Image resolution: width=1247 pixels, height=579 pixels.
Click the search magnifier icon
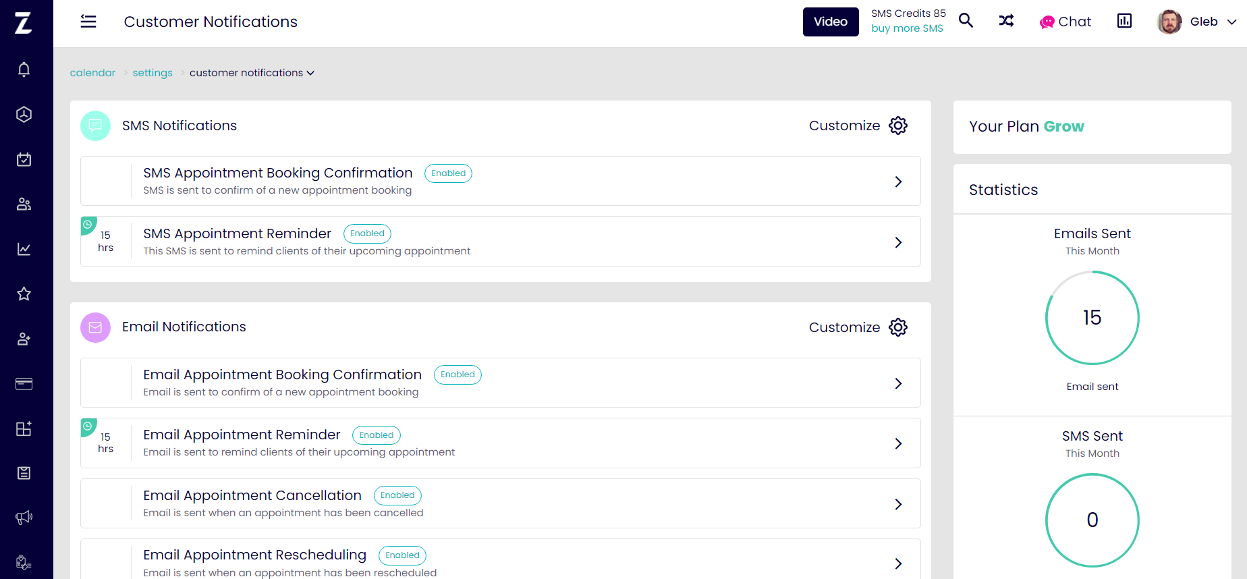[966, 21]
